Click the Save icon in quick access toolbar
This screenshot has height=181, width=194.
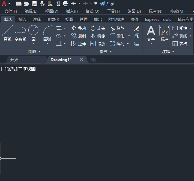(x=35, y=4)
